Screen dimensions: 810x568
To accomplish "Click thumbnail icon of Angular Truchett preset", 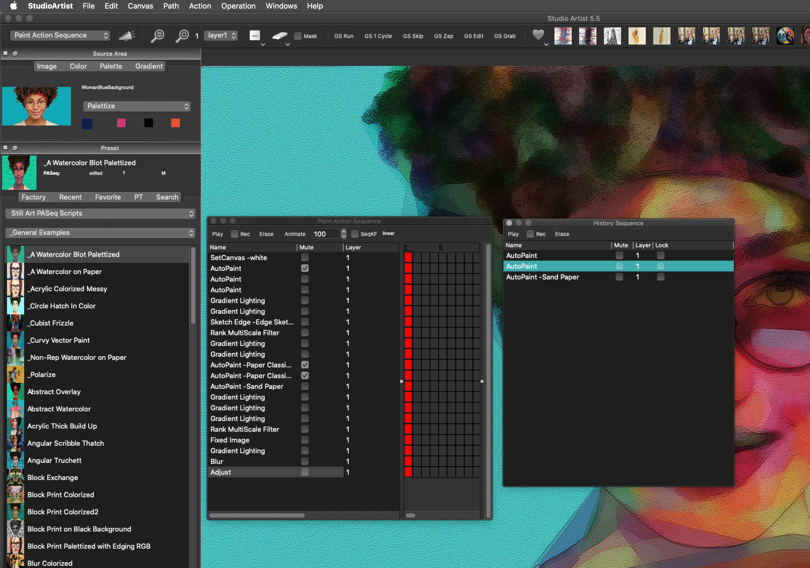I will (x=16, y=460).
